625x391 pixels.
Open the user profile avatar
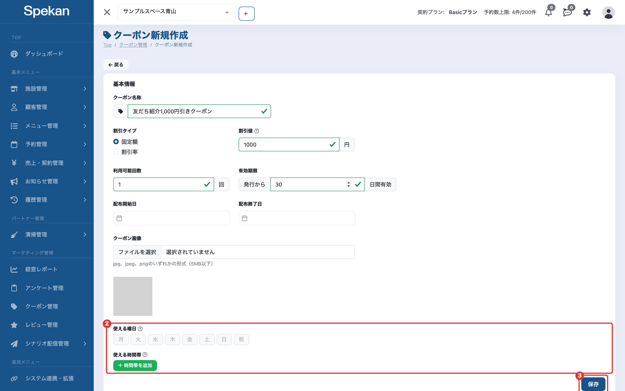[x=608, y=13]
